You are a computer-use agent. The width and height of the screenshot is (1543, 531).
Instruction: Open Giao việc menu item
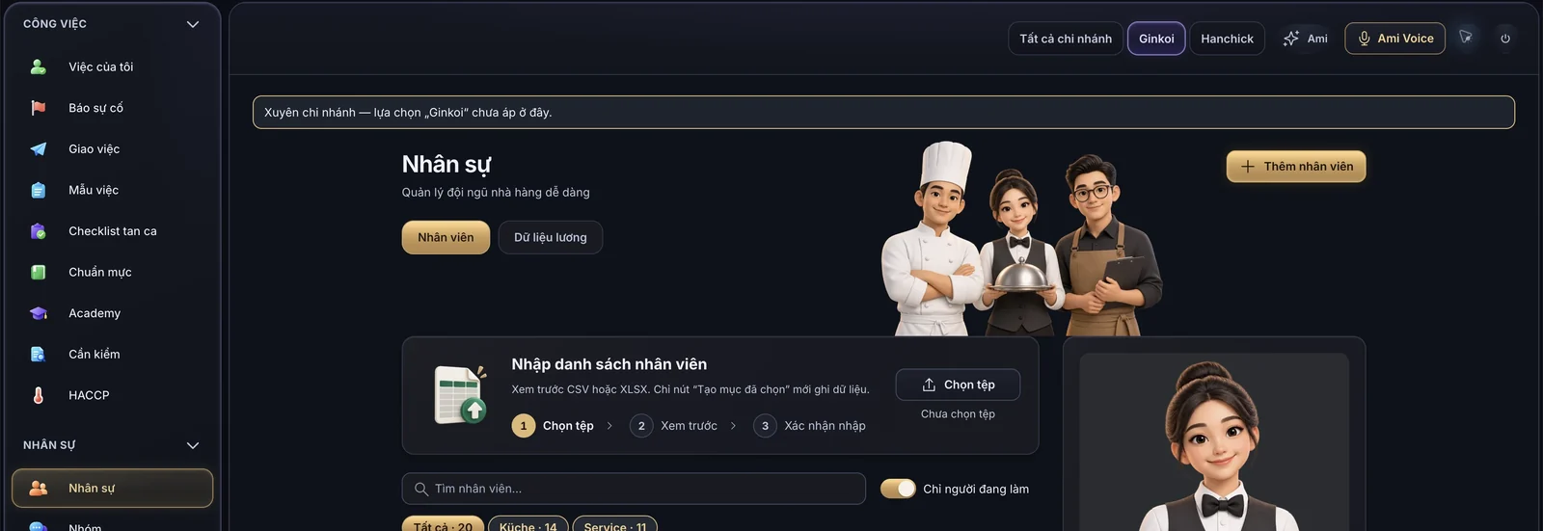coord(112,149)
